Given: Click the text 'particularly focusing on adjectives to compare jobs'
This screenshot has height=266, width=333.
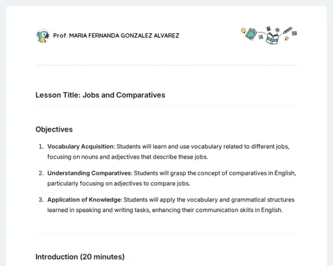Looking at the screenshot, I should 119,184.
